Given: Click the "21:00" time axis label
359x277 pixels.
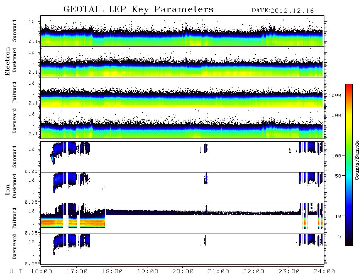Looking at the screenshot, I should click(x=218, y=272).
